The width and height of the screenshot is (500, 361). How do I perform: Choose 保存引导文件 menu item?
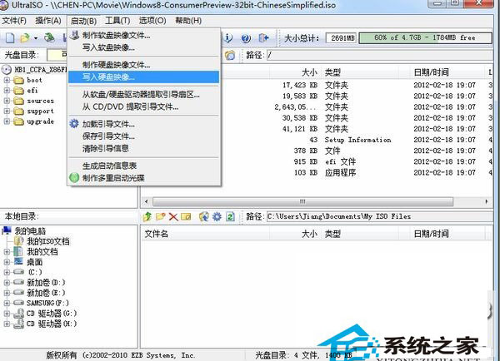pyautogui.click(x=144, y=136)
